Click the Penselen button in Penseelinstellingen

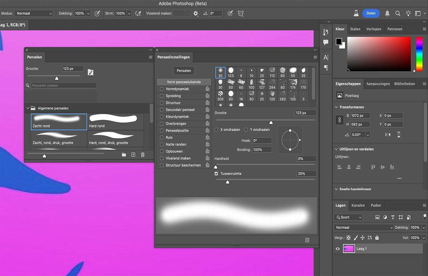tap(184, 71)
